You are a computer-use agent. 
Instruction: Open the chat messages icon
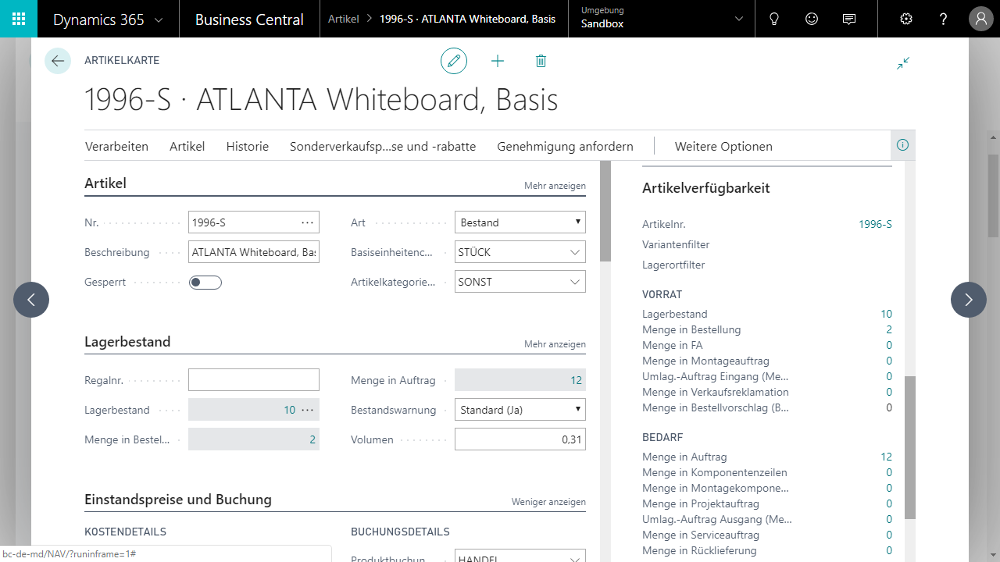pos(849,19)
